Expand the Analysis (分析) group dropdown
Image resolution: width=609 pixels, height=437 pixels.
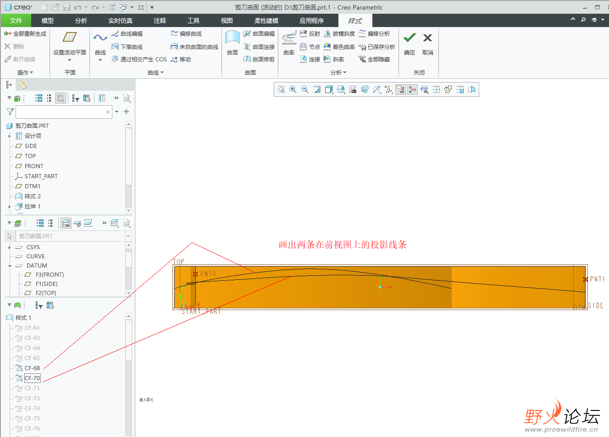(338, 72)
